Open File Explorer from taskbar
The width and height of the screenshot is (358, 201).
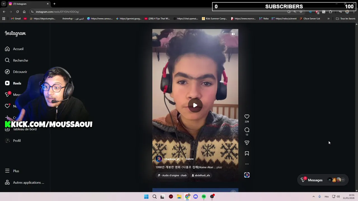[179, 197]
